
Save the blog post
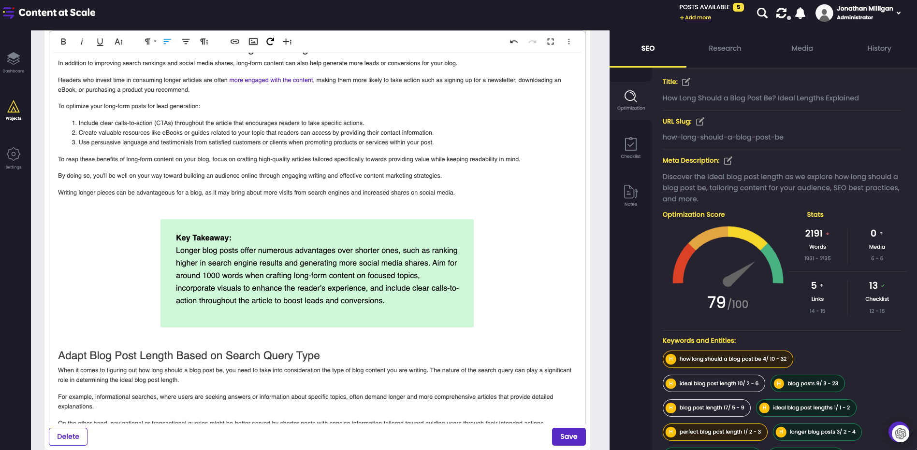pyautogui.click(x=568, y=436)
